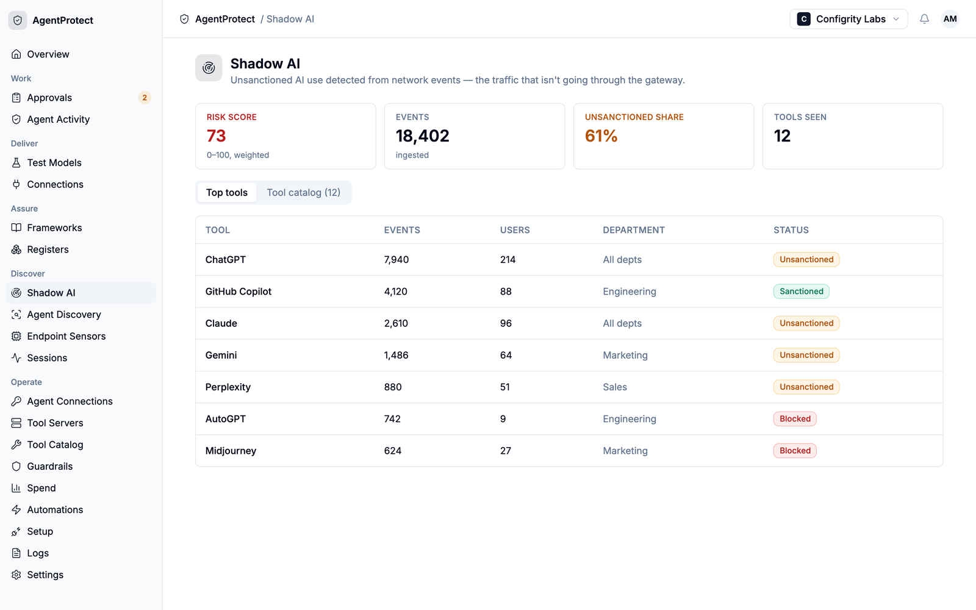Click the Unsanctioned status badge for ChatGPT
This screenshot has width=976, height=610.
click(806, 260)
